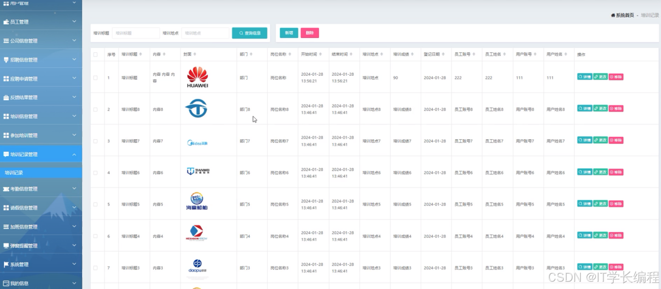Sort table by 部门 column arrows
Screen dimensions: 661x289
[251, 54]
